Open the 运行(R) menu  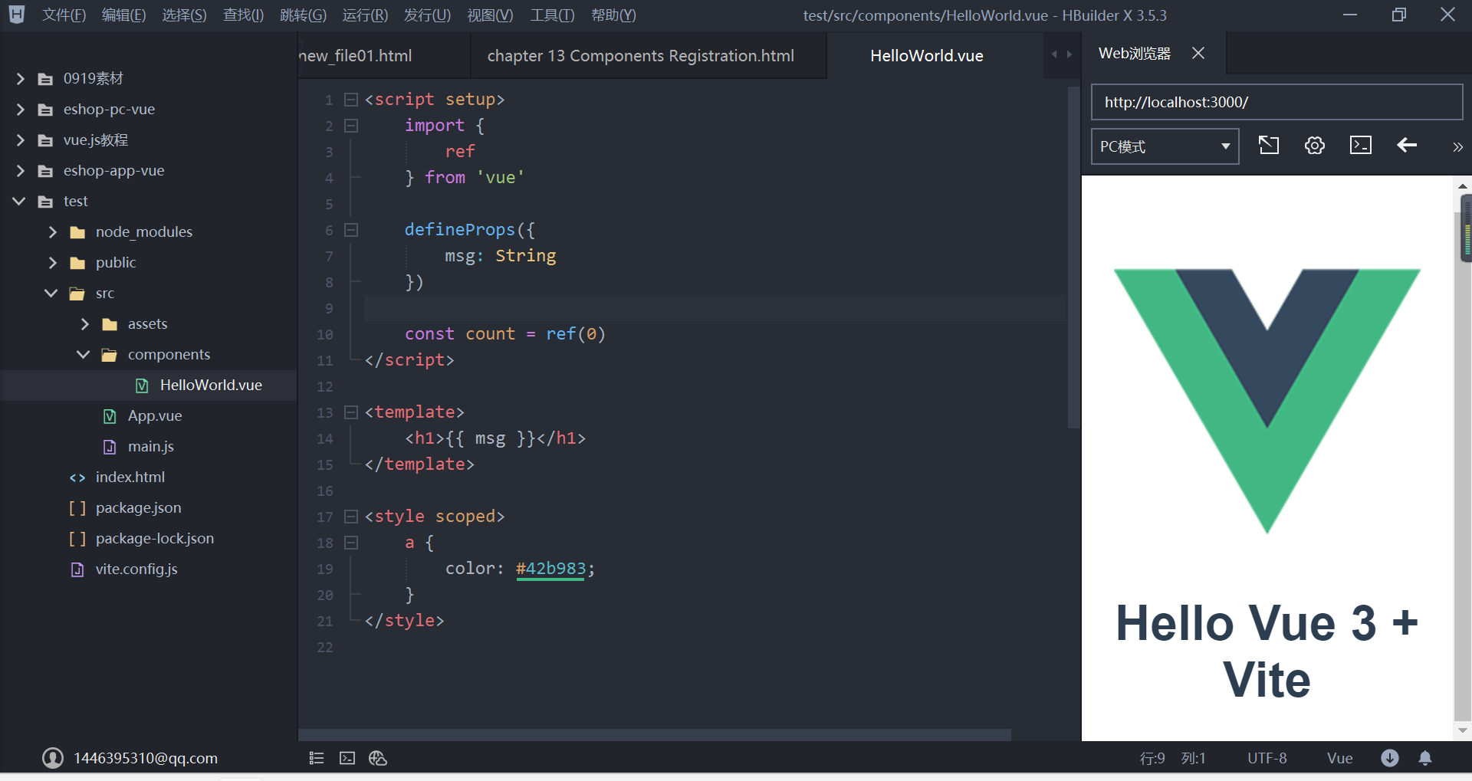(365, 15)
